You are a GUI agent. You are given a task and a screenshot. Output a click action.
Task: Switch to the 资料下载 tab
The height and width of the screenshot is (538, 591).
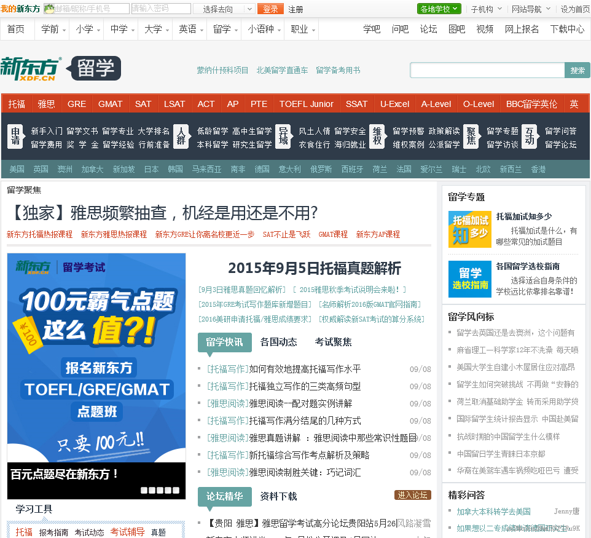click(x=278, y=497)
